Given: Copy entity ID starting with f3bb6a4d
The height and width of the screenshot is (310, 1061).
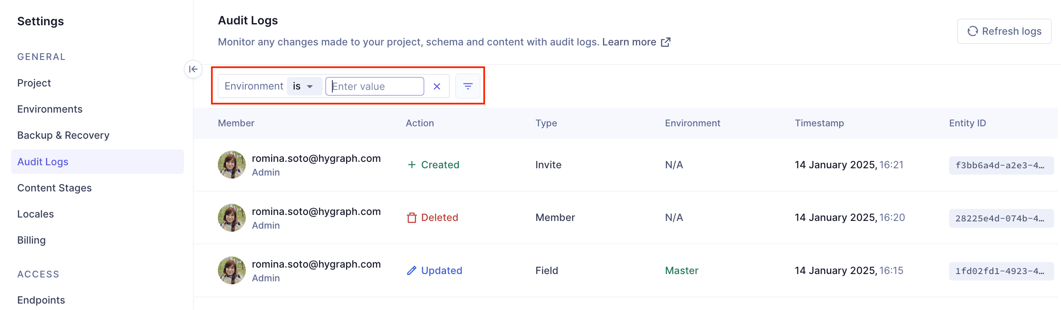Looking at the screenshot, I should click(x=1001, y=165).
